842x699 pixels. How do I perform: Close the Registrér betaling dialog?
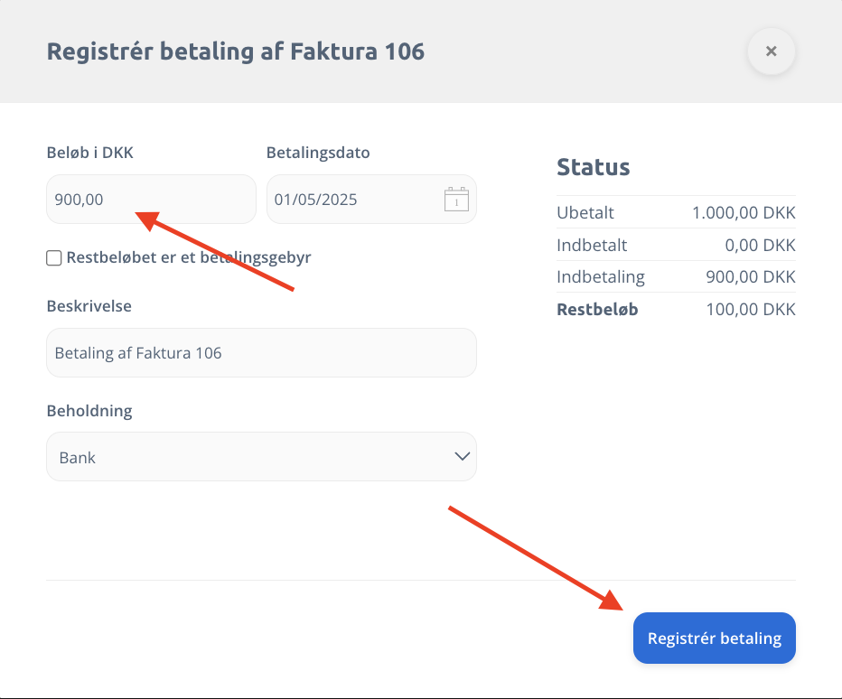click(x=772, y=51)
